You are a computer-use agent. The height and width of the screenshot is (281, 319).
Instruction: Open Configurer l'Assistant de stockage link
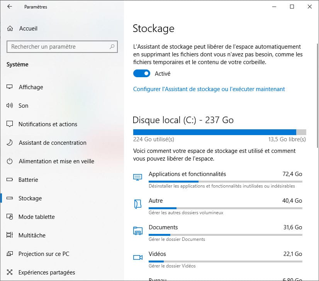(x=209, y=89)
